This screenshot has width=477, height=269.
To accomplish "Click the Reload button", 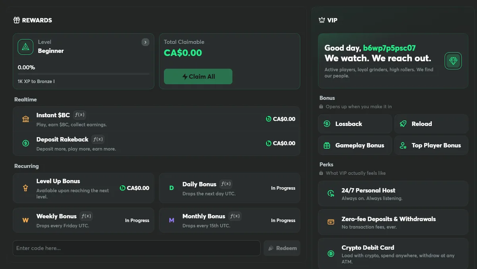I will (x=431, y=124).
